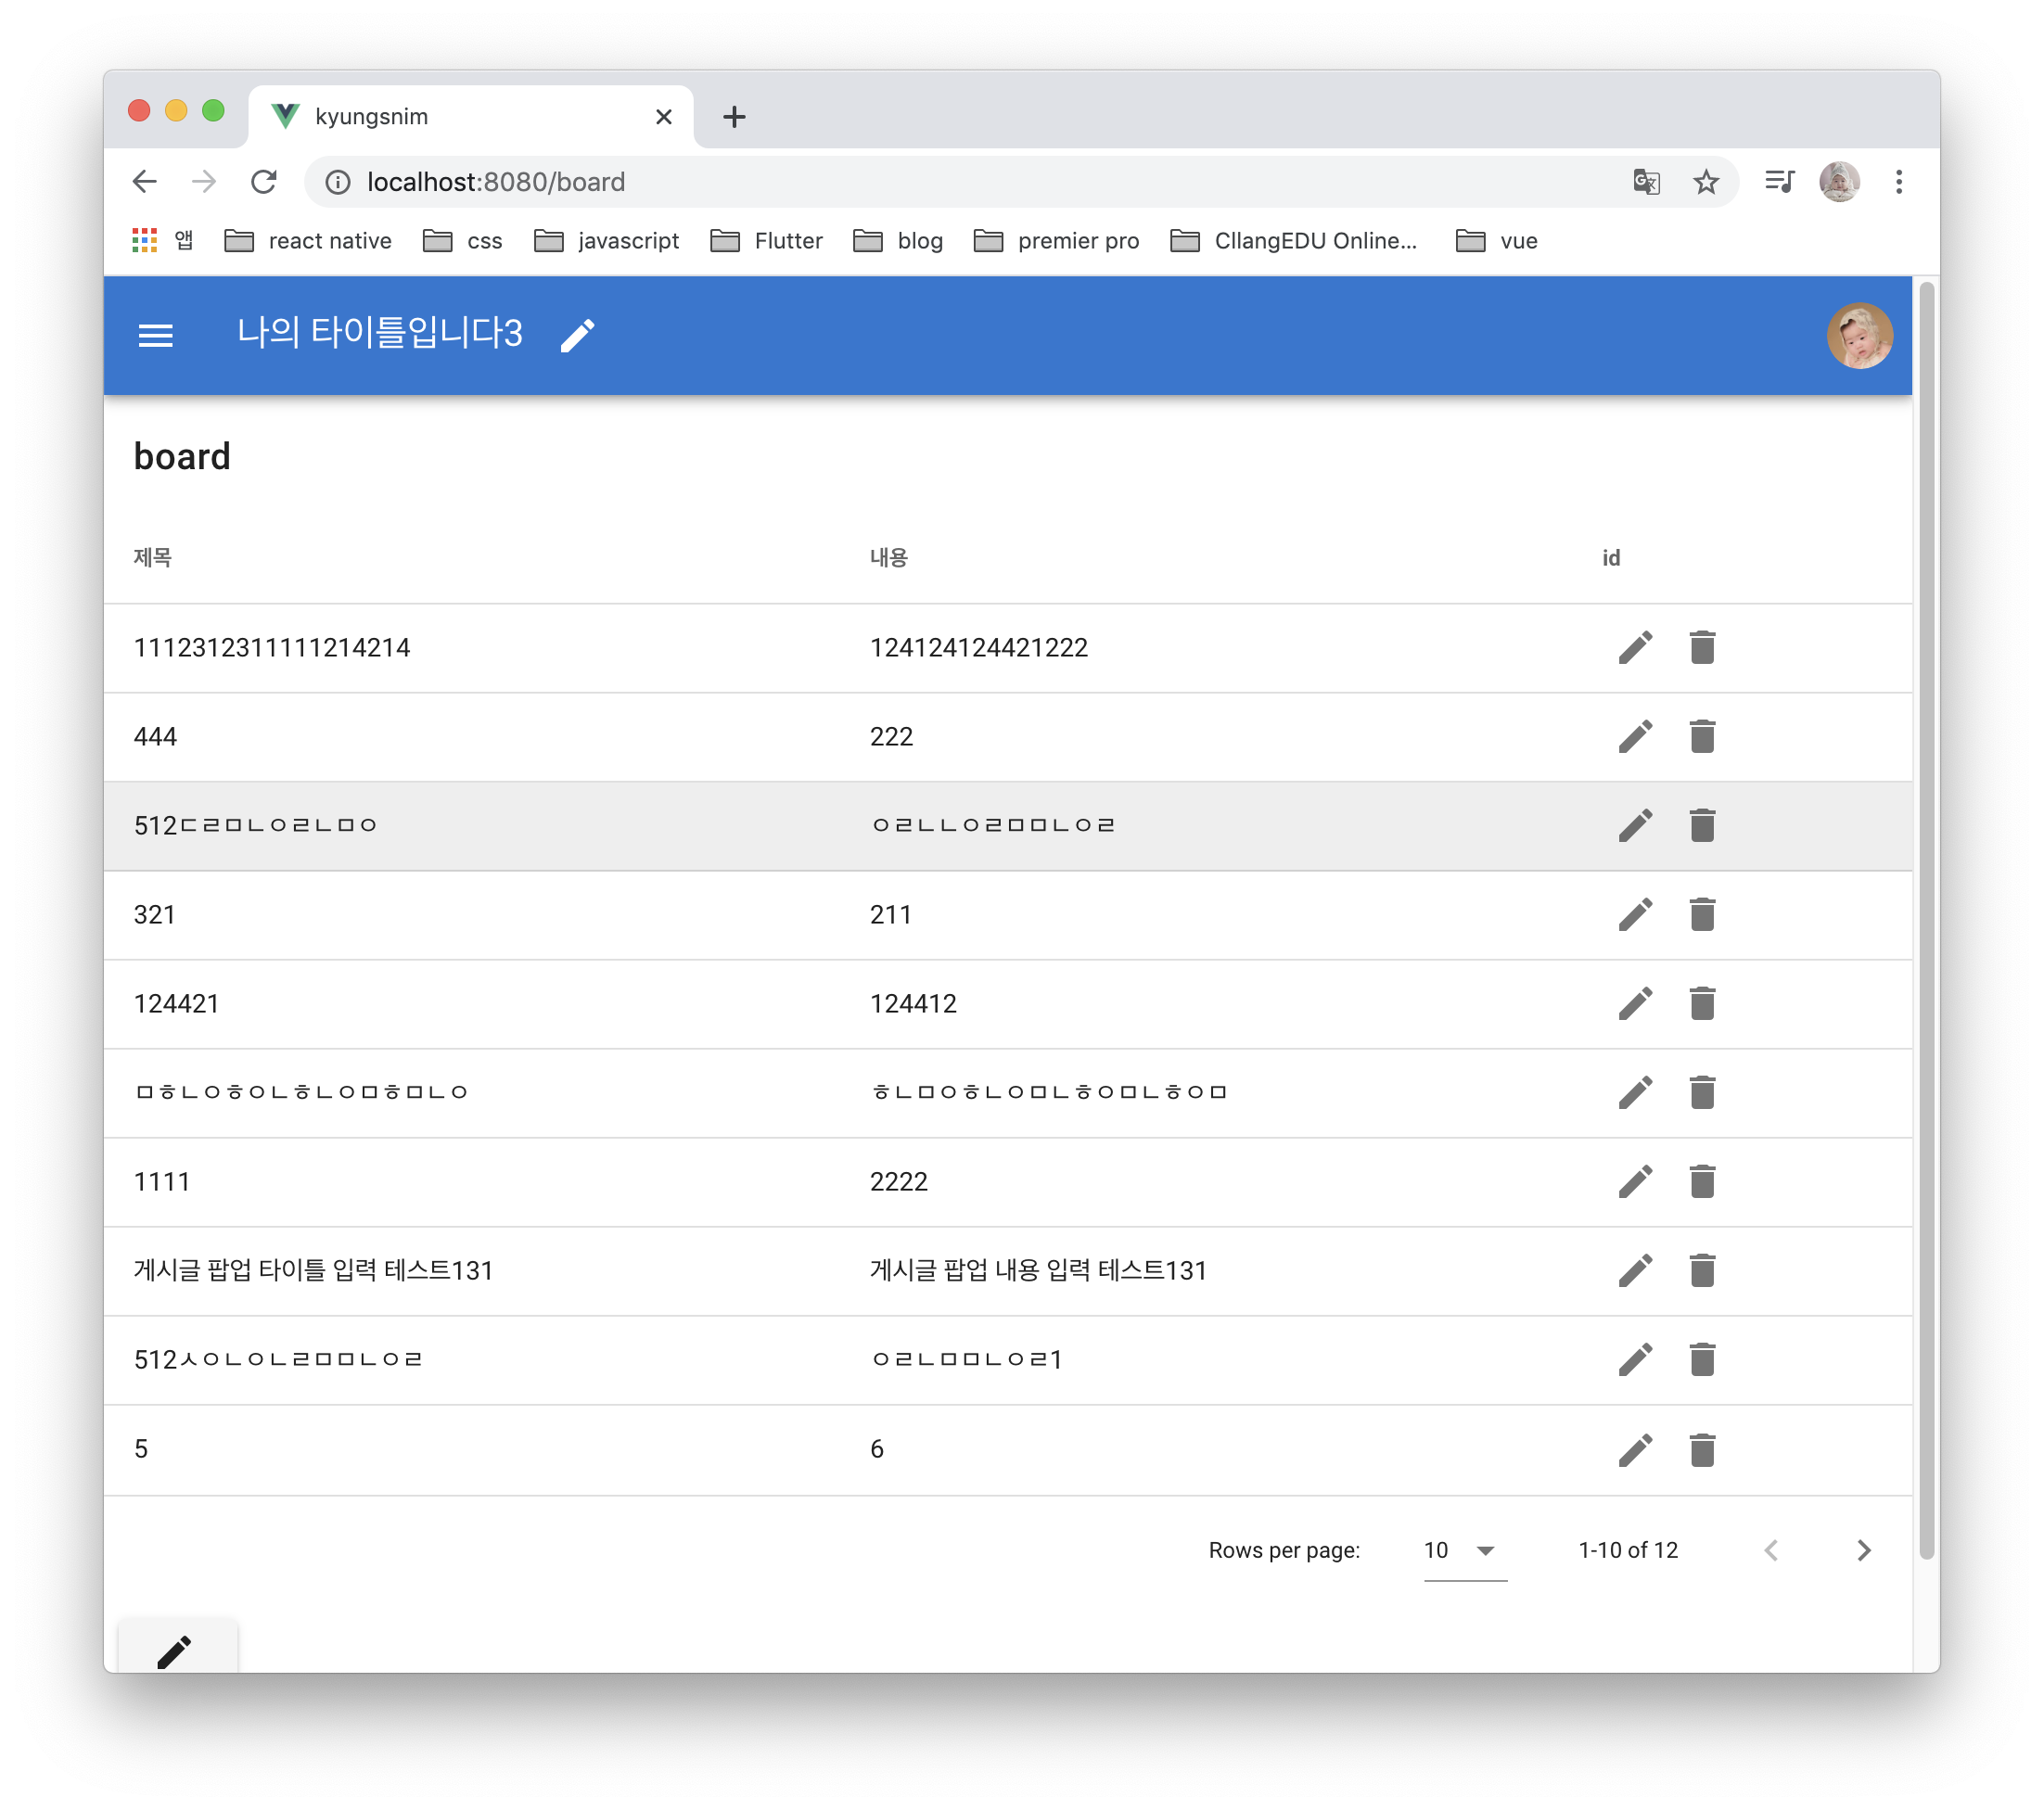Delete the row 1112312311111214214
This screenshot has width=2044, height=1810.
tap(1702, 648)
